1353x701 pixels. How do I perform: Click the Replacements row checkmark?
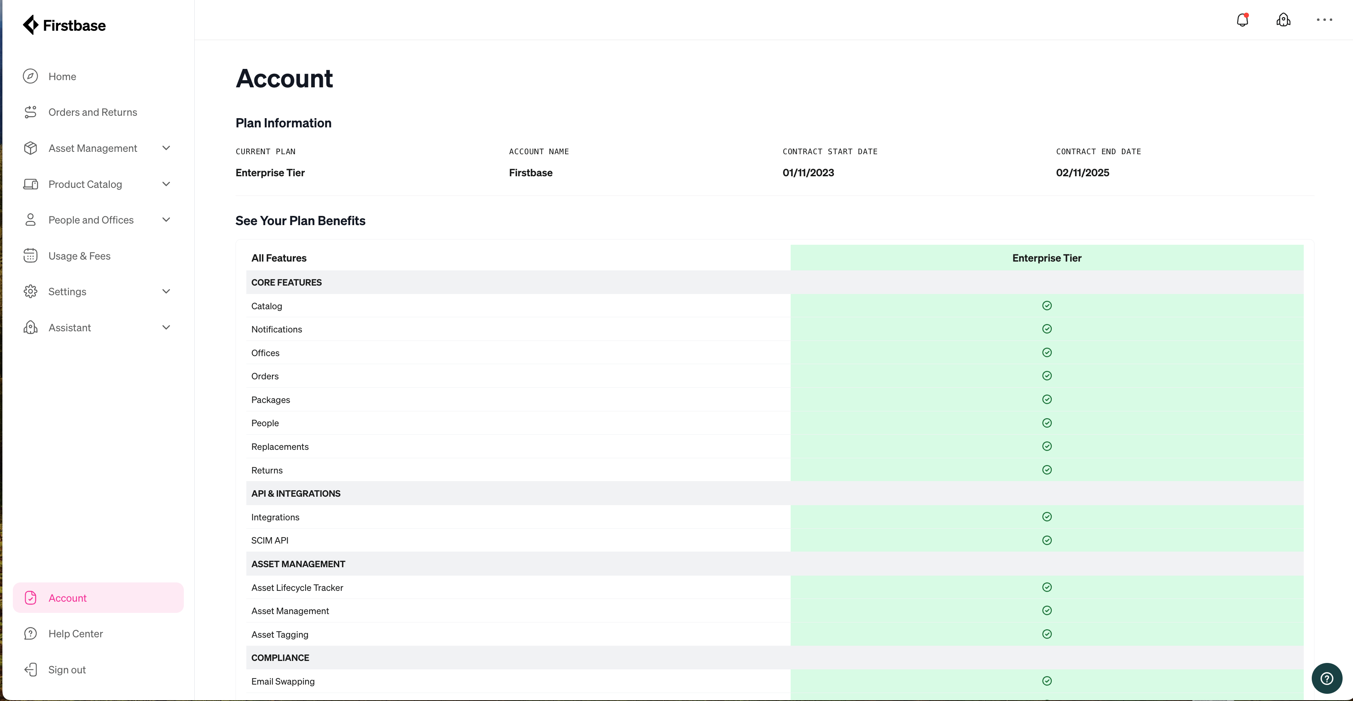point(1047,446)
